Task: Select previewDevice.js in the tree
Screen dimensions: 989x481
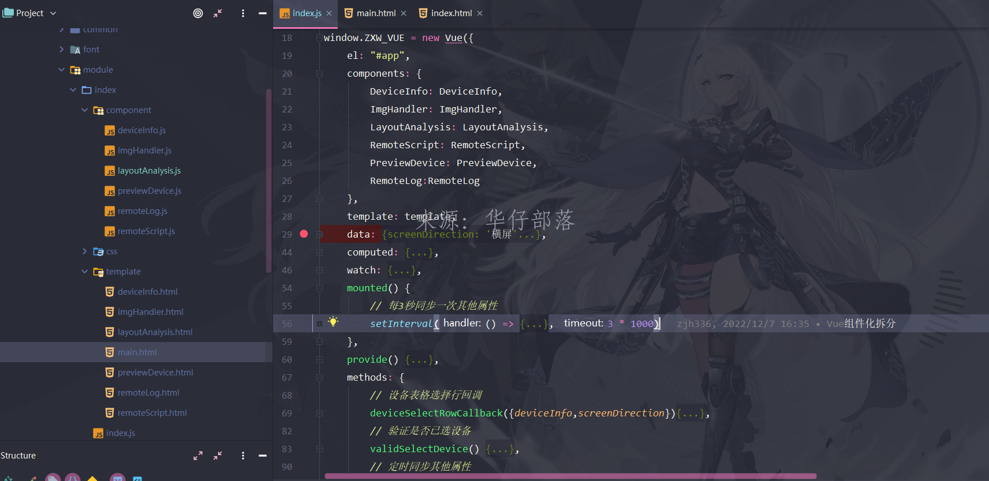Action: [x=150, y=191]
